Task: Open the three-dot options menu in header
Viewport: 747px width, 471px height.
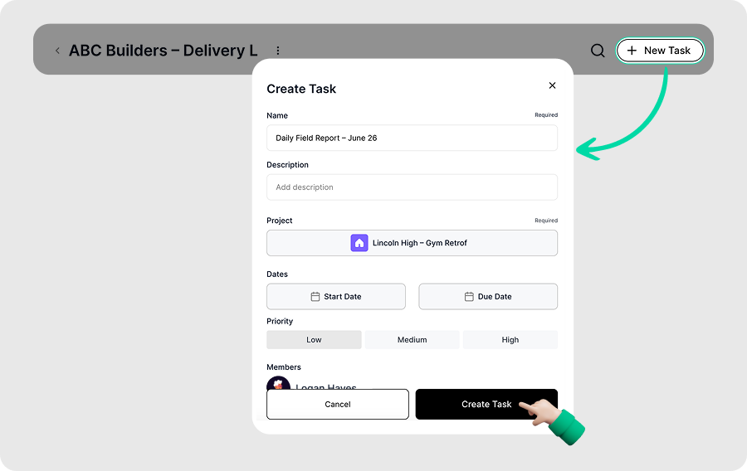Action: coord(278,51)
